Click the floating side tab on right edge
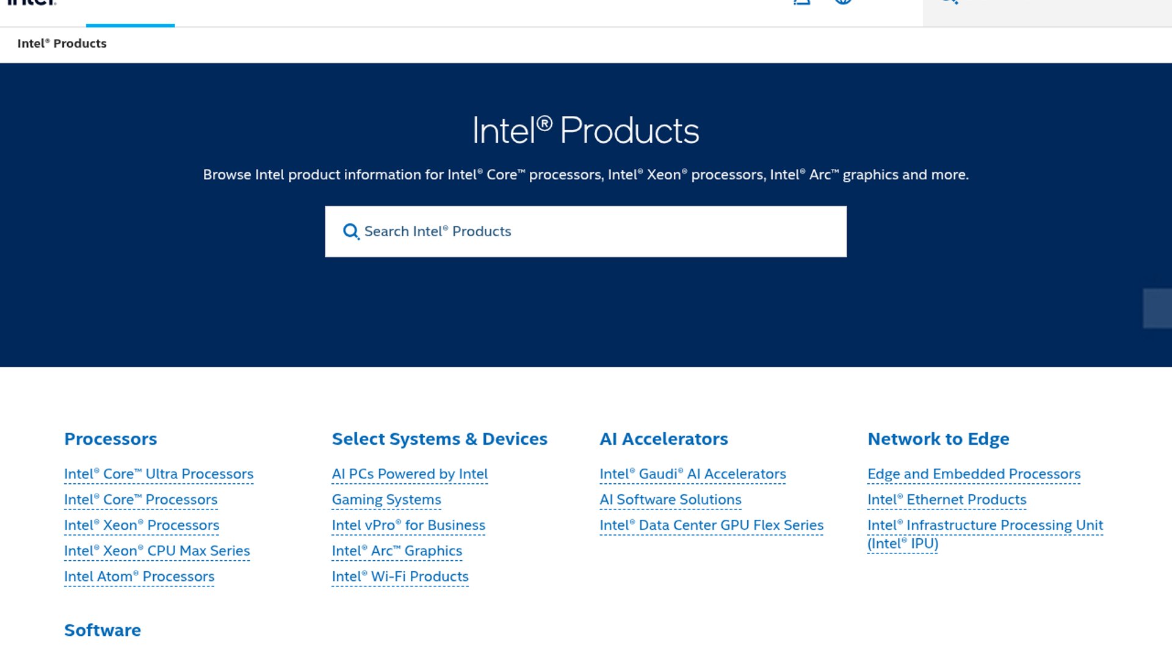Image resolution: width=1172 pixels, height=659 pixels. [x=1157, y=308]
